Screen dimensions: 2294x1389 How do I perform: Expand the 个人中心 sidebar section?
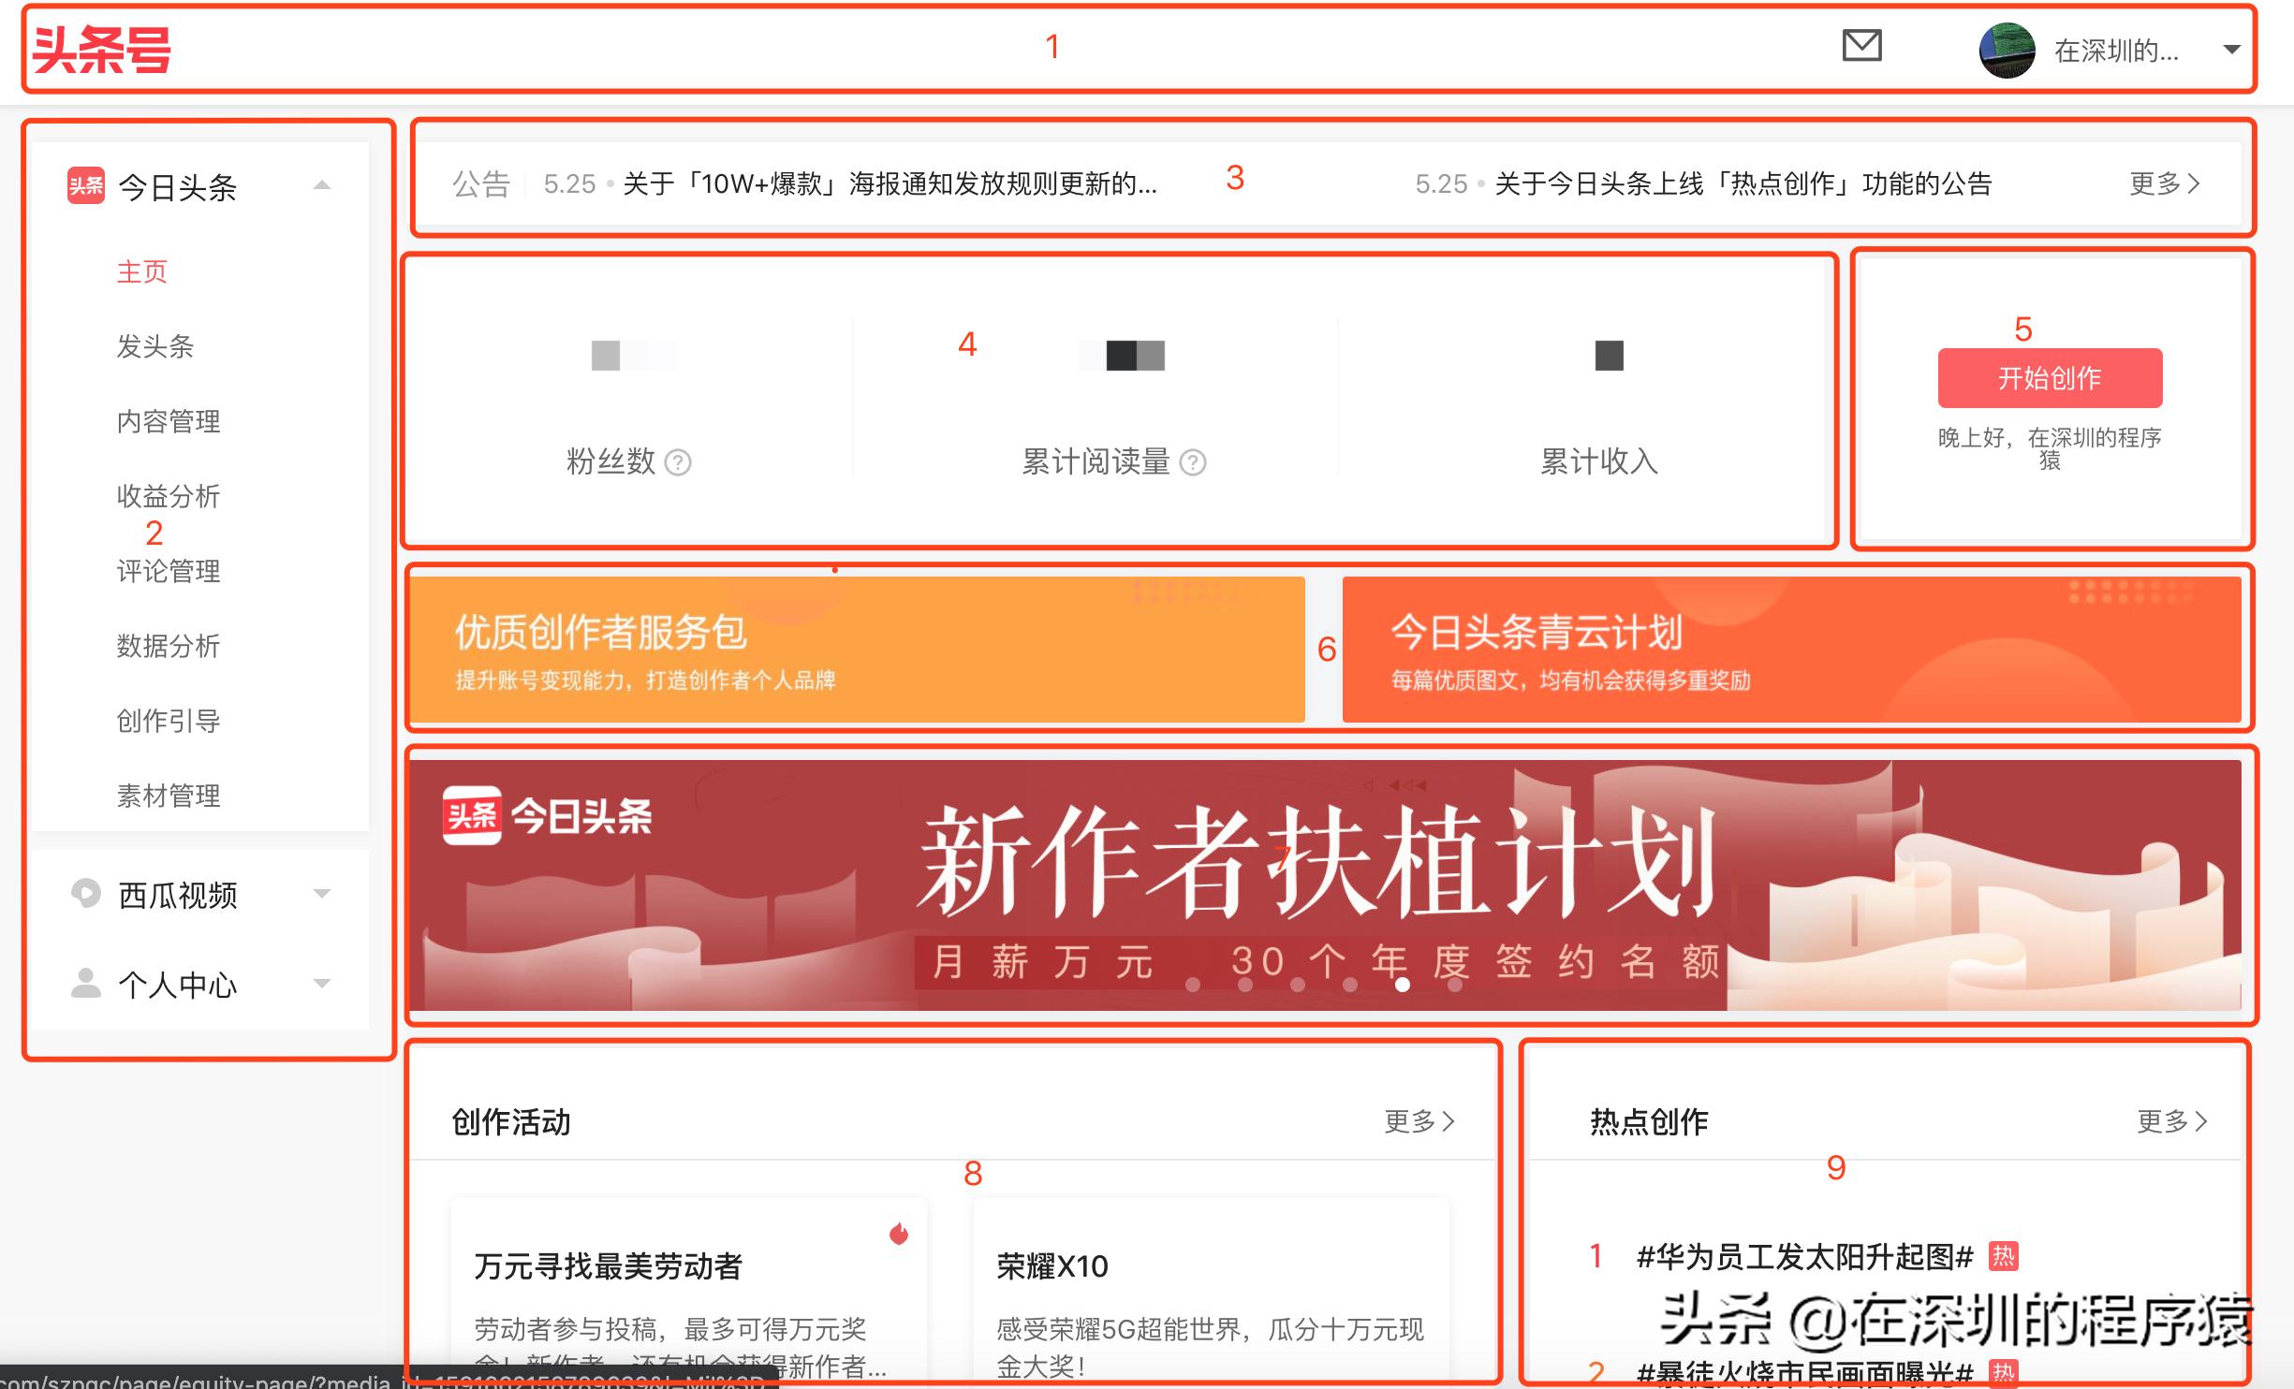323,983
